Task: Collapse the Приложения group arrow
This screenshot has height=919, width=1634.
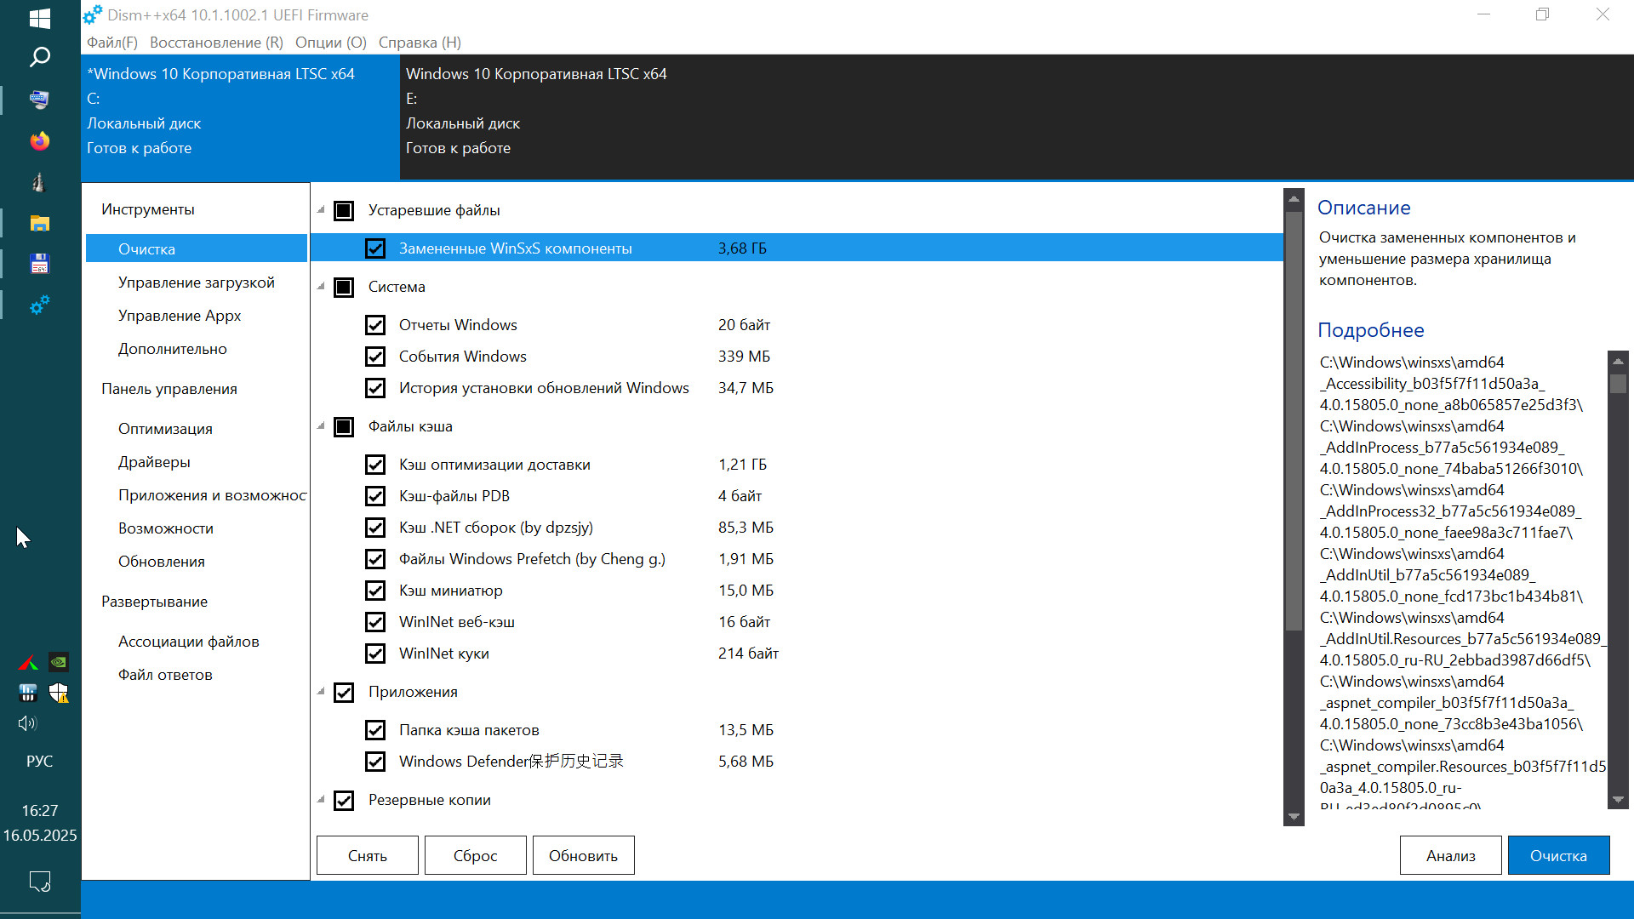Action: [321, 692]
